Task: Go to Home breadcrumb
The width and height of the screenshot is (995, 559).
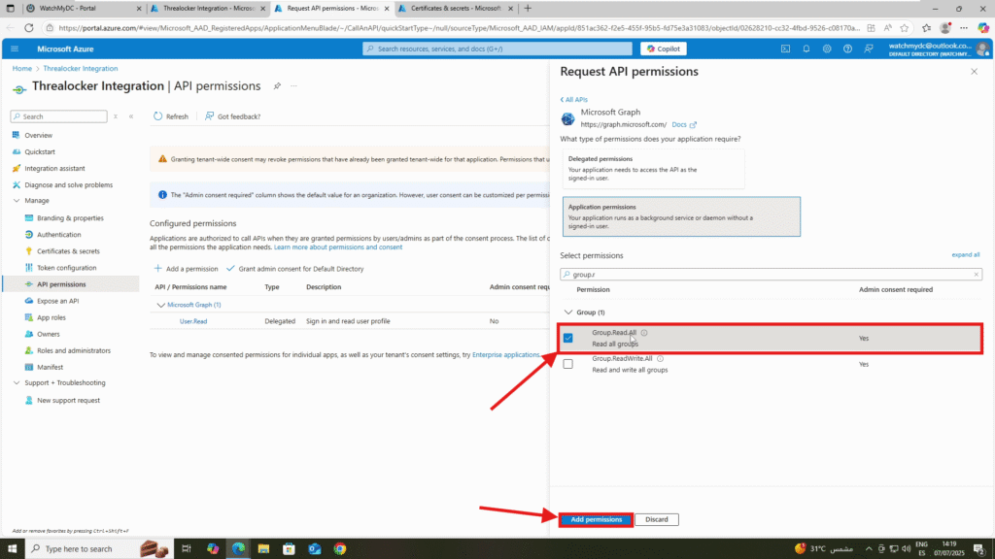Action: (22, 69)
